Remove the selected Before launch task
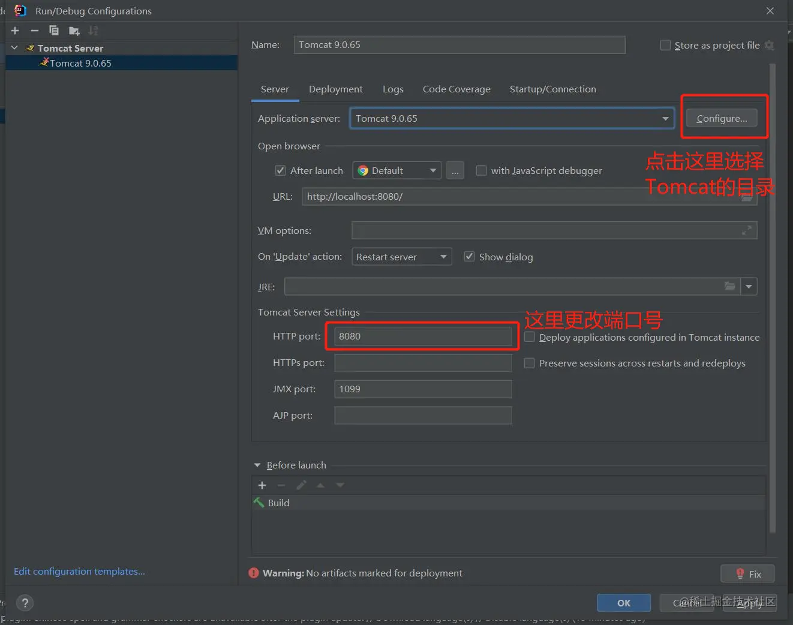The height and width of the screenshot is (625, 793). pos(281,485)
